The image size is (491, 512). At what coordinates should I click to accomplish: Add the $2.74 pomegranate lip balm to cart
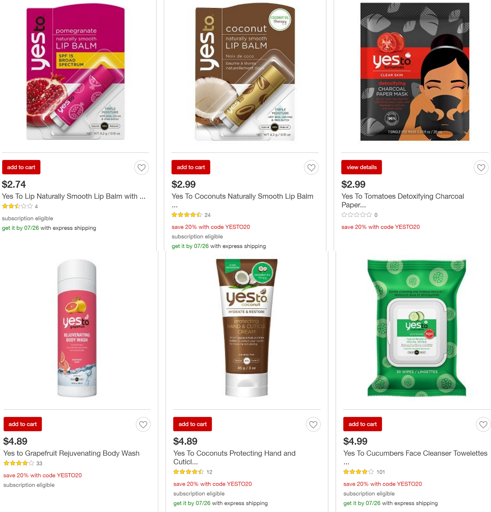[x=21, y=167]
